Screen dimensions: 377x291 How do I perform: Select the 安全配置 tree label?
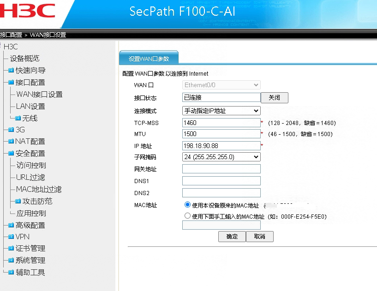[x=30, y=153]
